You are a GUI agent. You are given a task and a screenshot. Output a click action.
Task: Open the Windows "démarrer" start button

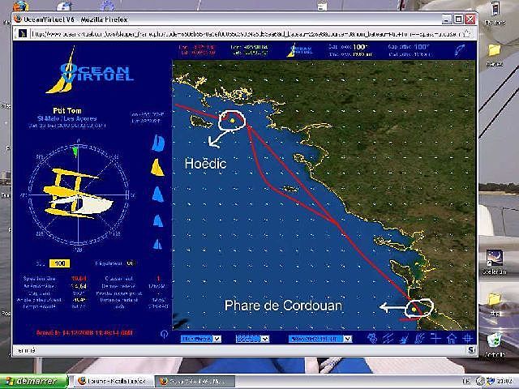[33, 381]
